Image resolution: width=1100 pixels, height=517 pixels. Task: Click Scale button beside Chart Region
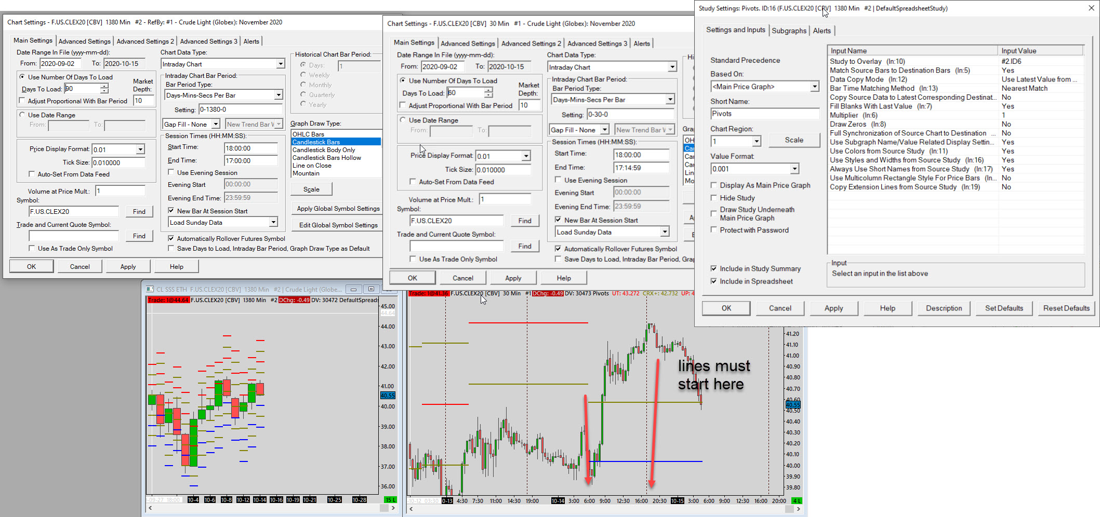coord(794,140)
